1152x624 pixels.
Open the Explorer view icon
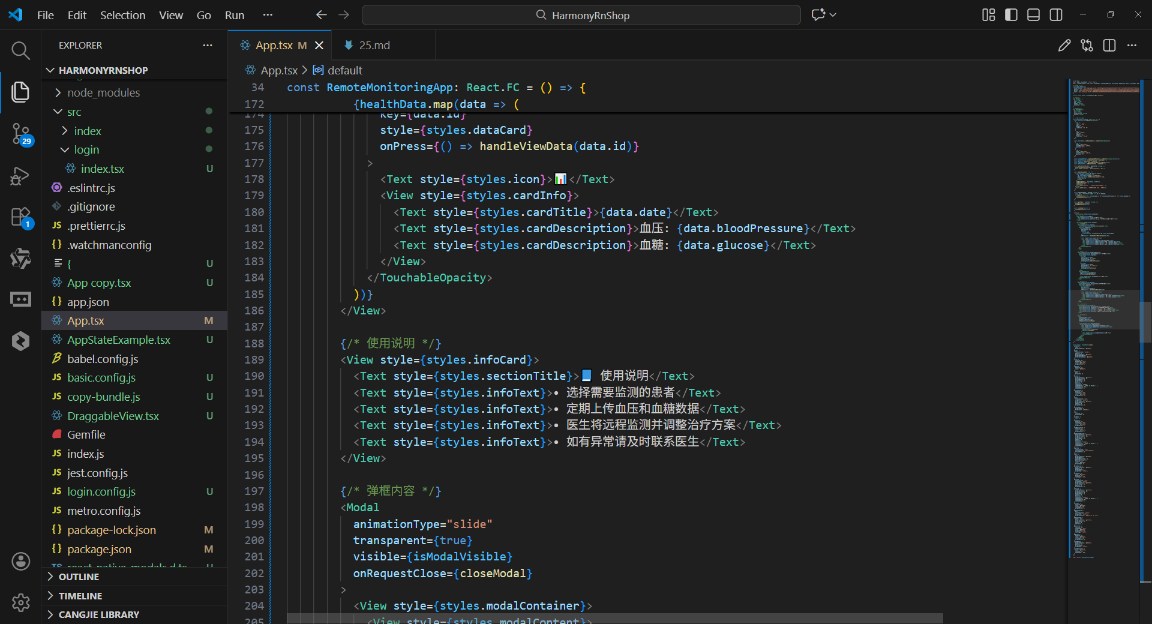point(20,92)
